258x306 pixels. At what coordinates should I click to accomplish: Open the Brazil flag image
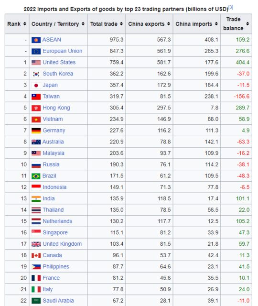click(36, 176)
